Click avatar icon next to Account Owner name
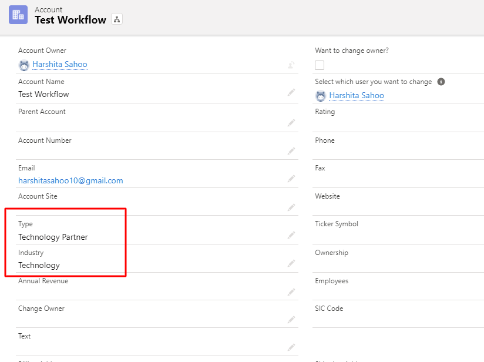 click(23, 65)
